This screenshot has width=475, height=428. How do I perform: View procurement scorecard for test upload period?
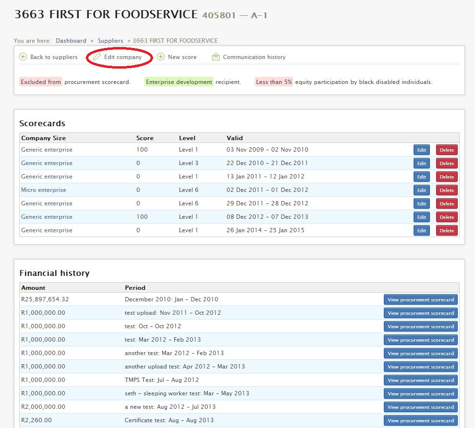coord(420,313)
